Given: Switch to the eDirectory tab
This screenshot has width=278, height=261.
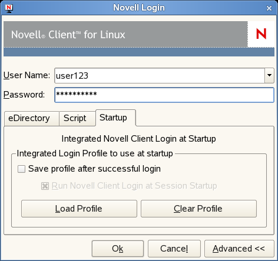Looking at the screenshot, I should pos(31,118).
